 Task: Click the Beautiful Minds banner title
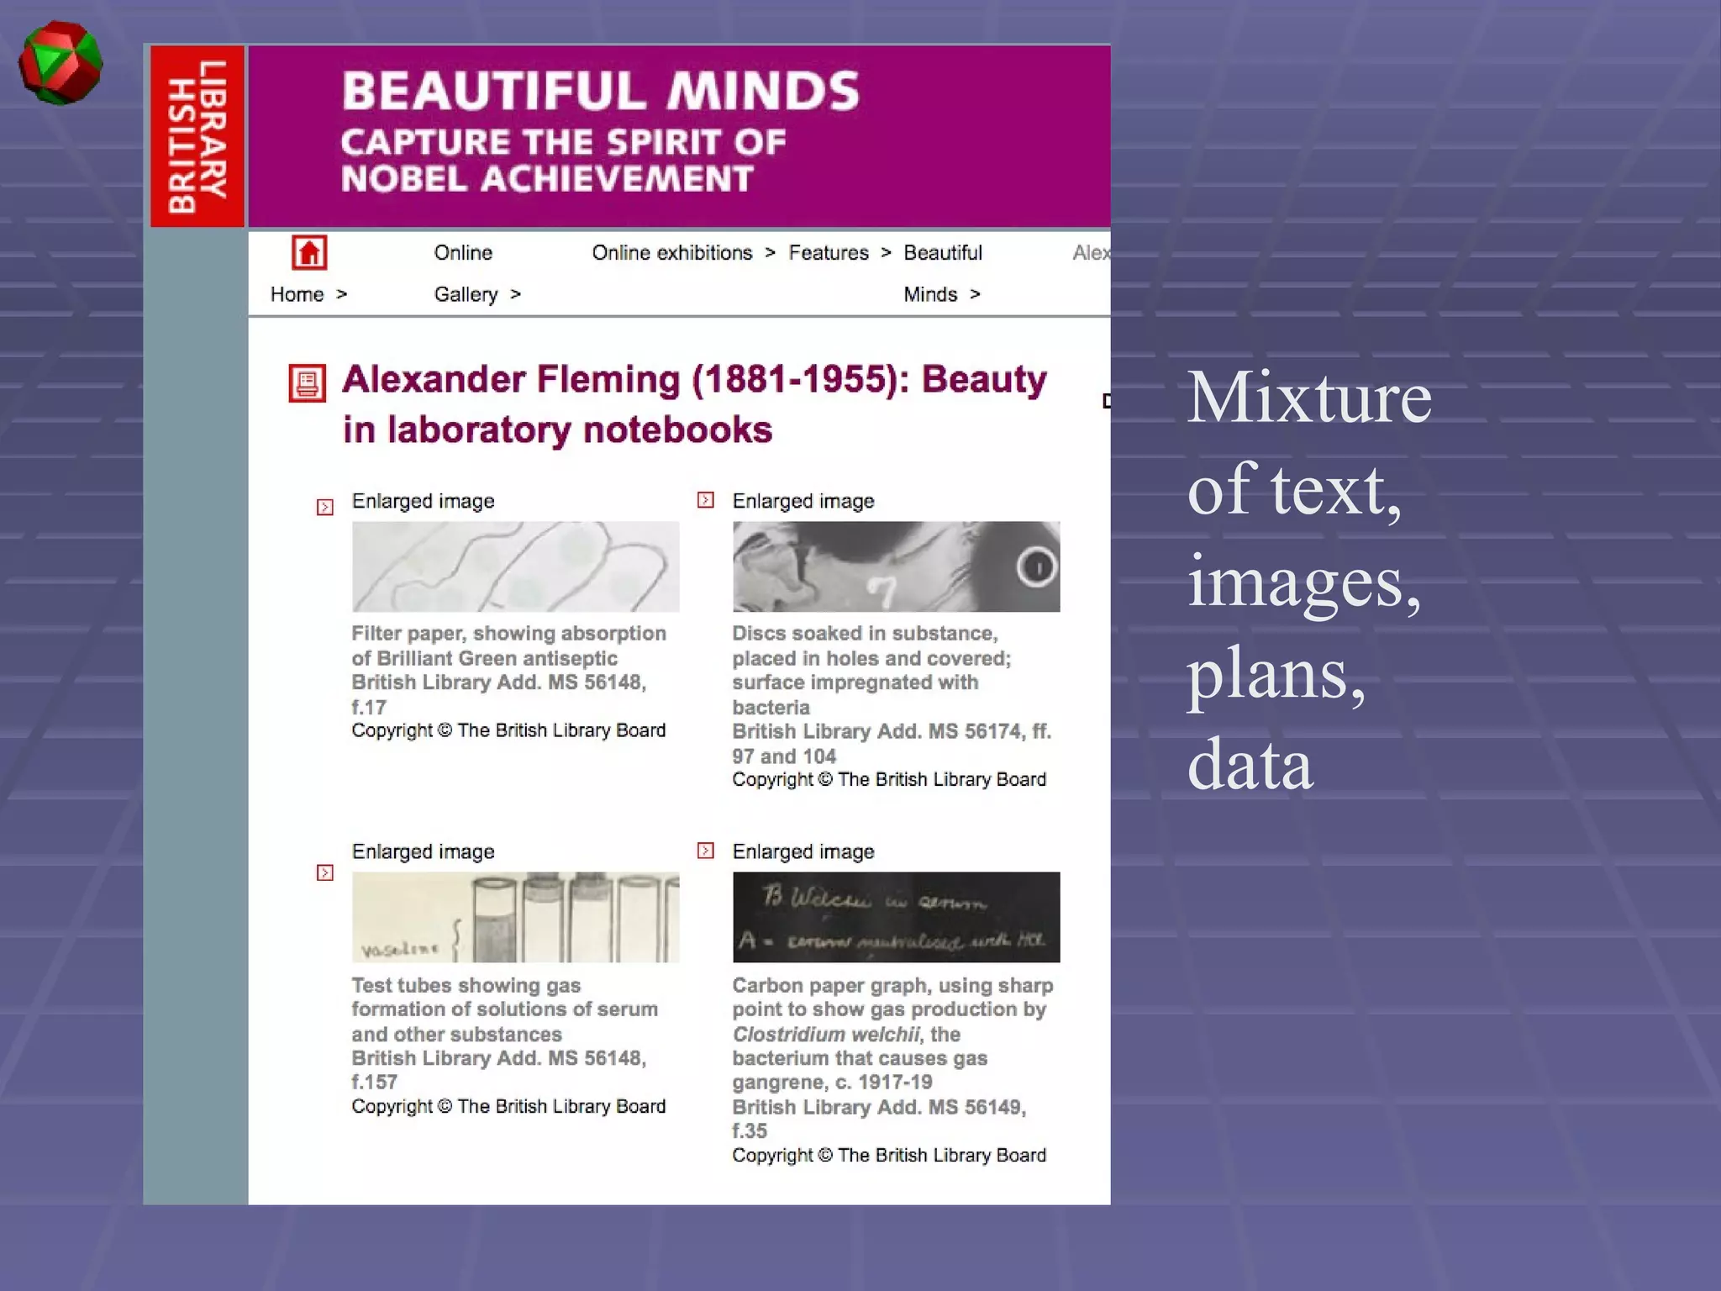pos(600,91)
